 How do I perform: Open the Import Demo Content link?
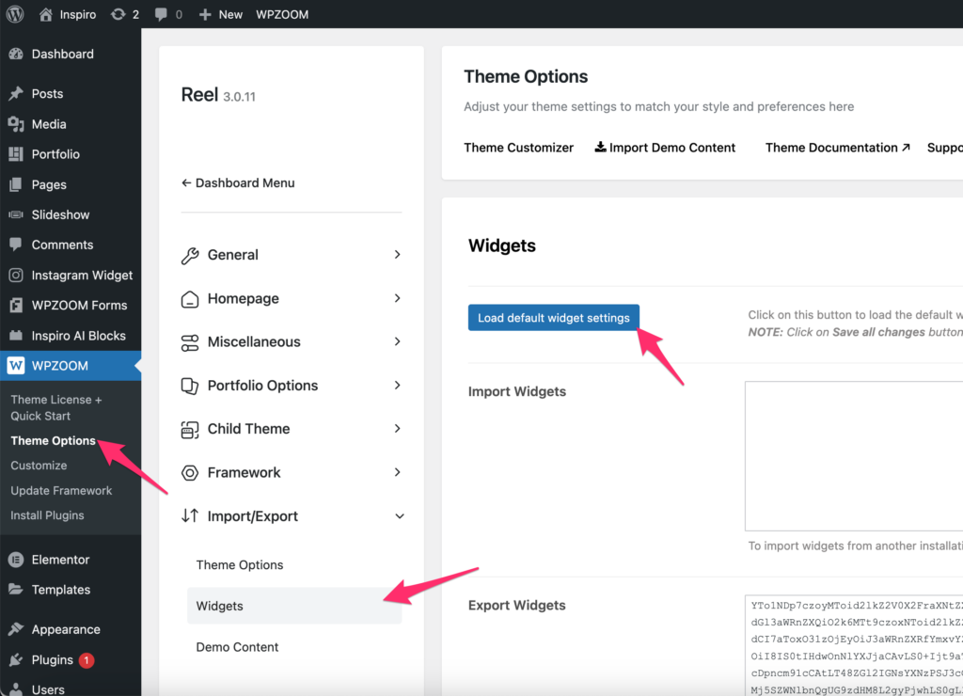[x=665, y=148]
